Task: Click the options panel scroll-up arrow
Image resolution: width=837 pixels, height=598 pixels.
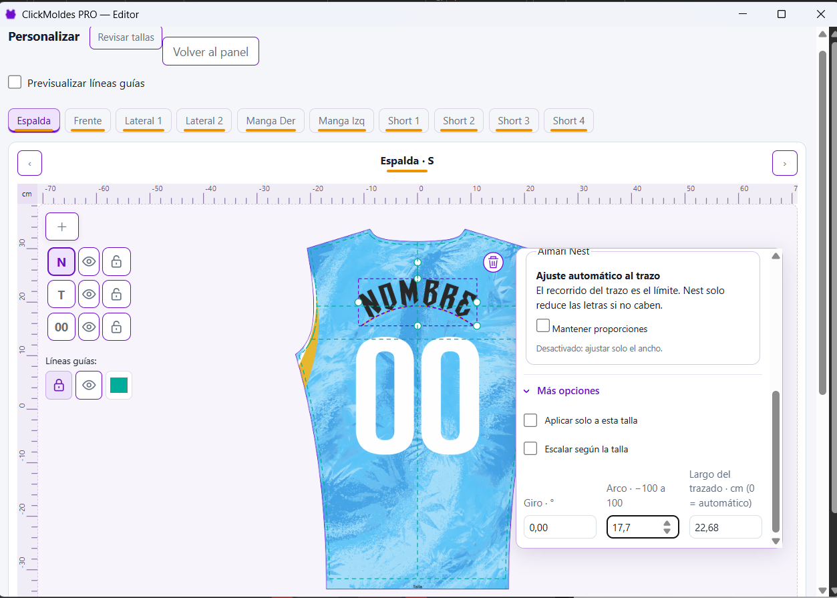Action: [776, 256]
